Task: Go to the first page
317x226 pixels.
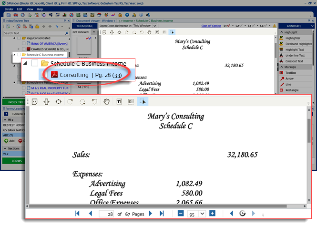Action: point(77,214)
